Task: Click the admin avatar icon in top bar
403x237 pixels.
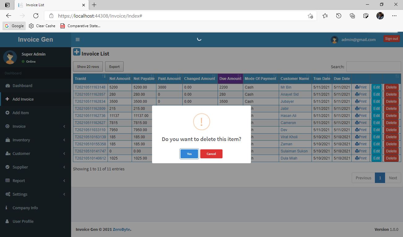Action: tap(334, 39)
